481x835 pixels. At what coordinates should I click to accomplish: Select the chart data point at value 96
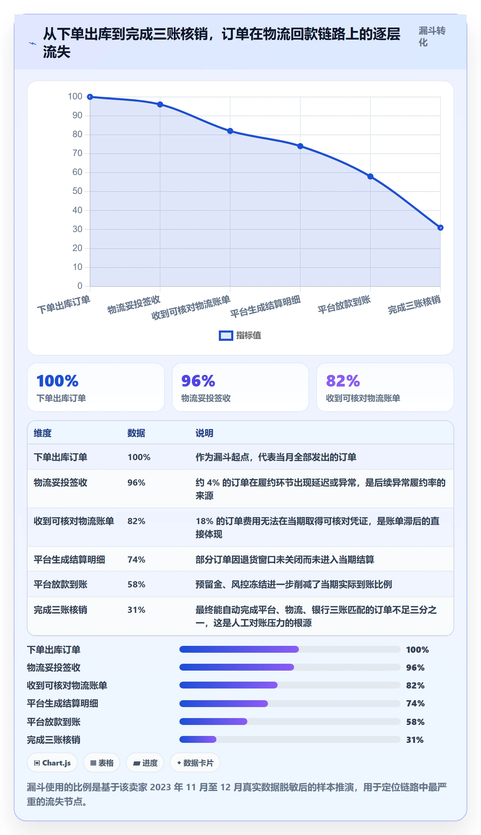coord(160,105)
